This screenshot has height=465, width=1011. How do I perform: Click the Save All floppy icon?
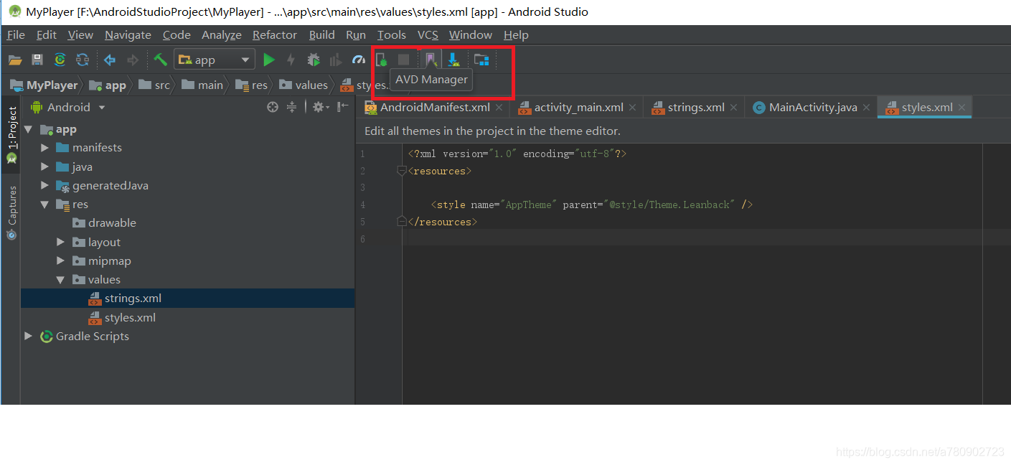(37, 60)
